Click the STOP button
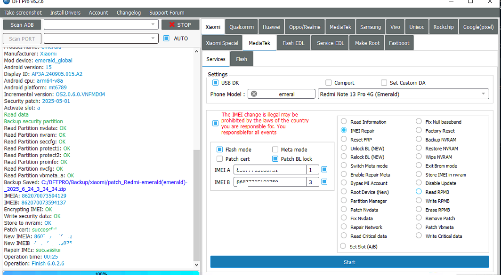 point(180,25)
